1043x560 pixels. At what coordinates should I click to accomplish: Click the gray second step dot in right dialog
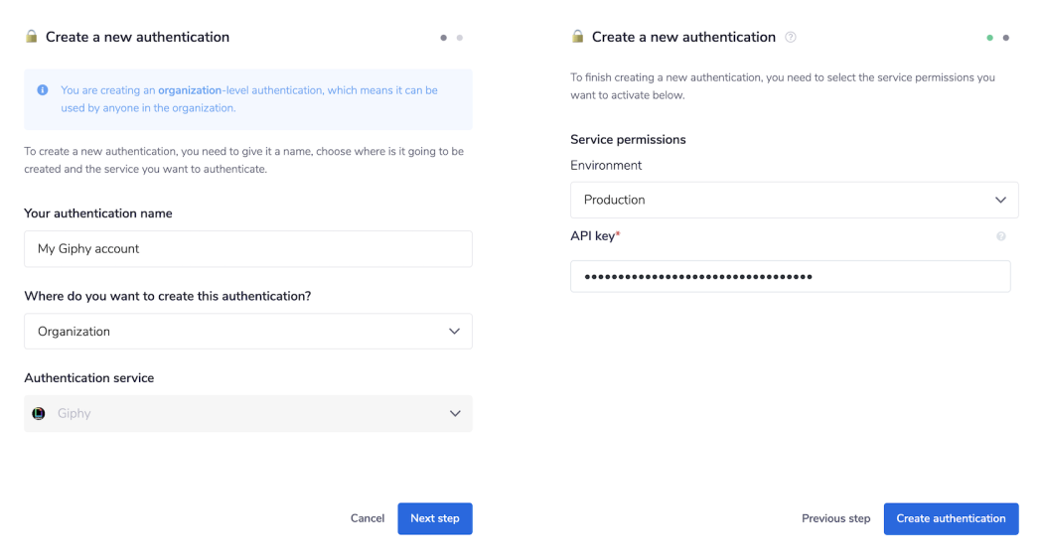pyautogui.click(x=1006, y=38)
